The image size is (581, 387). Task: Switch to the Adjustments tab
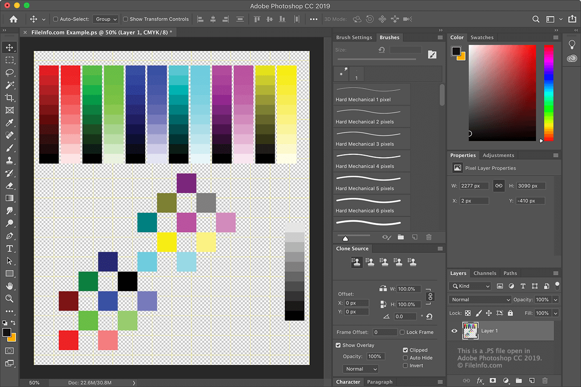(498, 155)
